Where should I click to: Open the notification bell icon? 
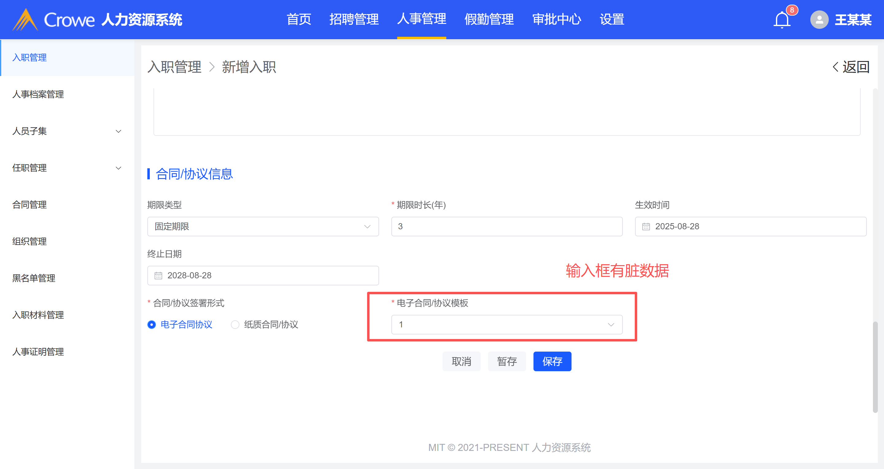[x=782, y=20]
